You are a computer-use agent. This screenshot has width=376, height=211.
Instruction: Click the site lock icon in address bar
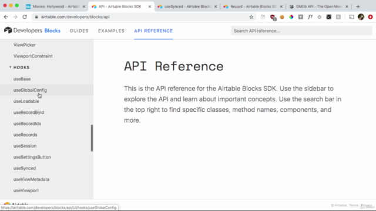click(36, 17)
